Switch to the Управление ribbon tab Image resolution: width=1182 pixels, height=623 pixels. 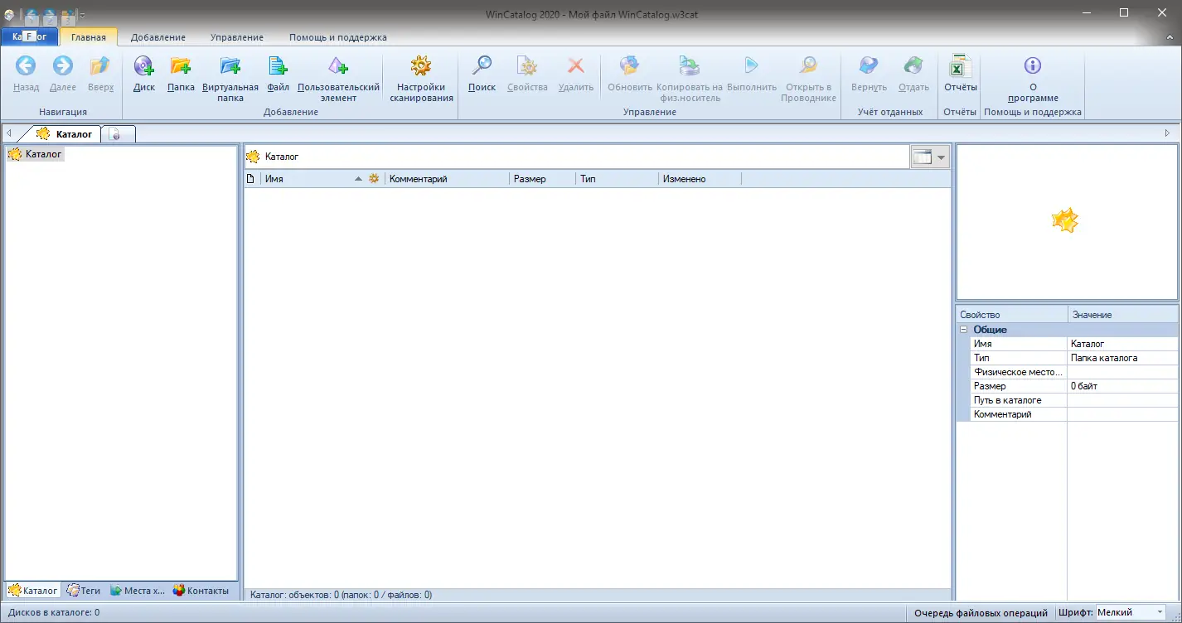pyautogui.click(x=237, y=37)
